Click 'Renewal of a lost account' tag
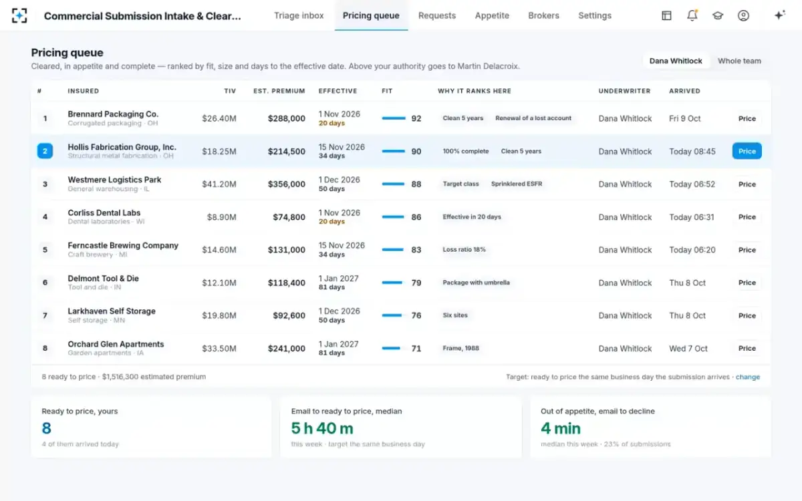The width and height of the screenshot is (802, 501). point(533,118)
